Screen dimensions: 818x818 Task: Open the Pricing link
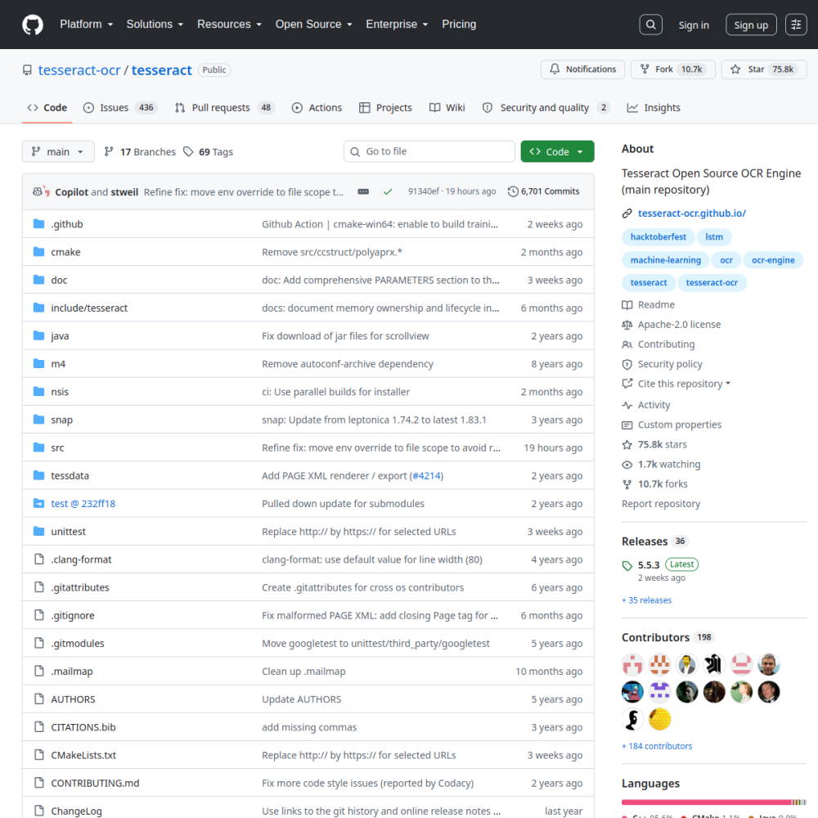(x=459, y=25)
